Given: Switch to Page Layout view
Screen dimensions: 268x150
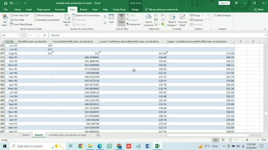Looking at the screenshot, I should (x=223, y=140).
